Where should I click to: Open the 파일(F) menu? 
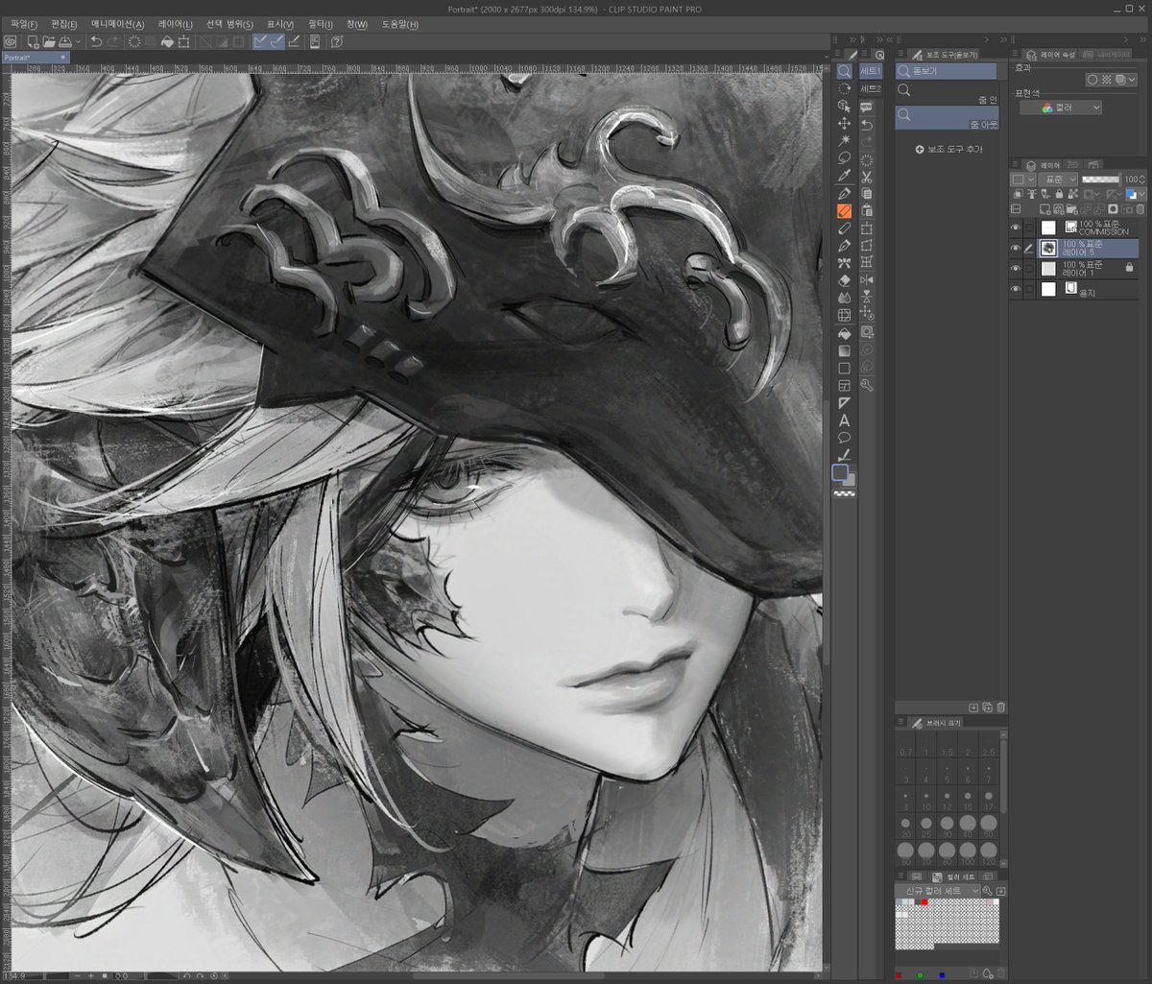coord(25,24)
